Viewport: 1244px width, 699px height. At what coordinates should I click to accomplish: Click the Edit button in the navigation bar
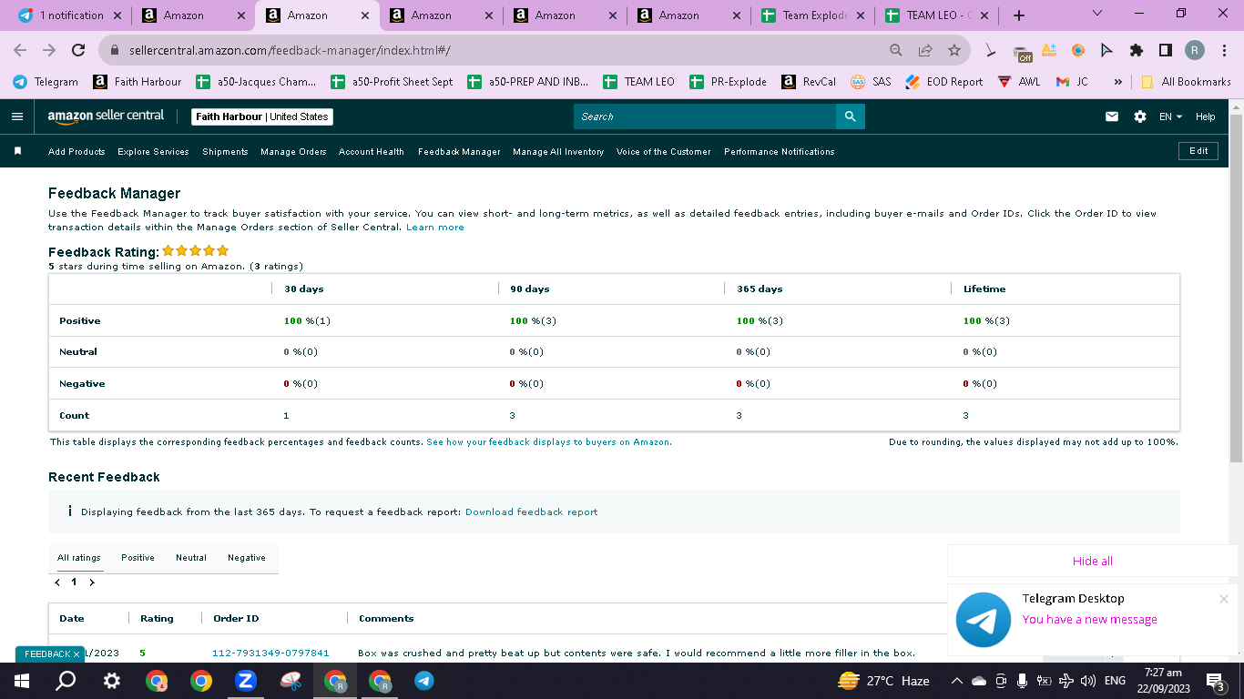(1198, 151)
